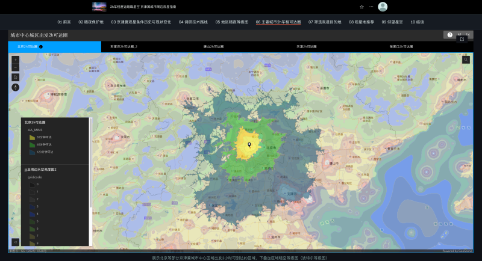Go to section 04 调研技术路线
The width and height of the screenshot is (482, 261).
point(193,22)
